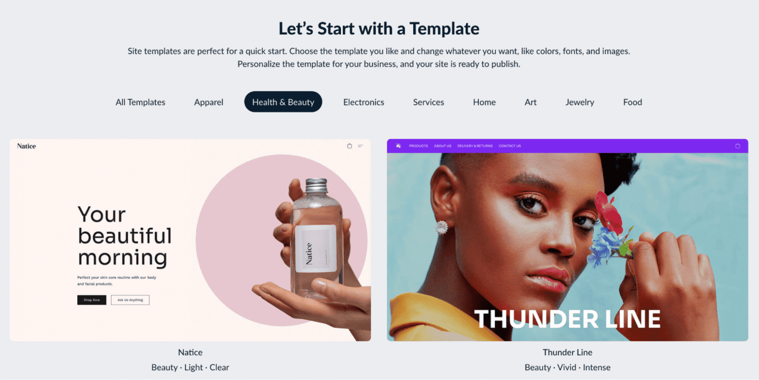
Task: Switch to the Apparel category
Action: point(209,102)
